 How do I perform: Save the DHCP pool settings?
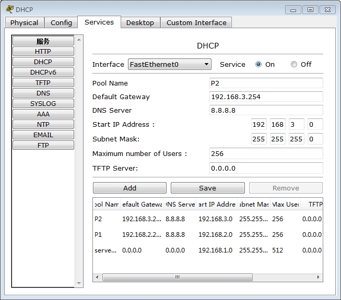coord(207,188)
